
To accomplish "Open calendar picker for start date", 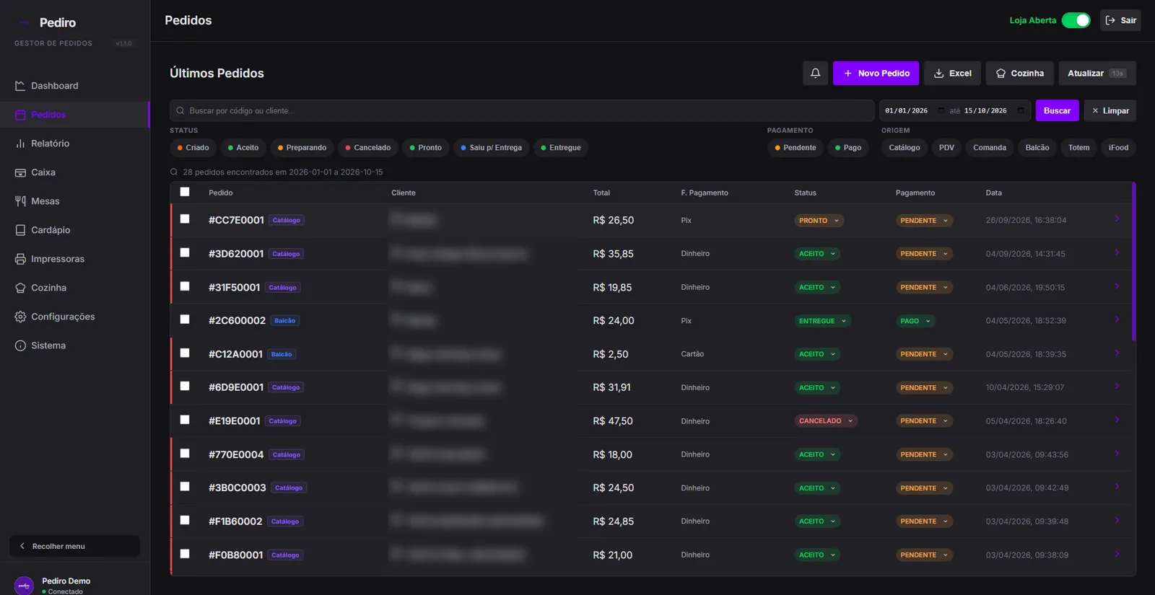I will click(x=941, y=110).
